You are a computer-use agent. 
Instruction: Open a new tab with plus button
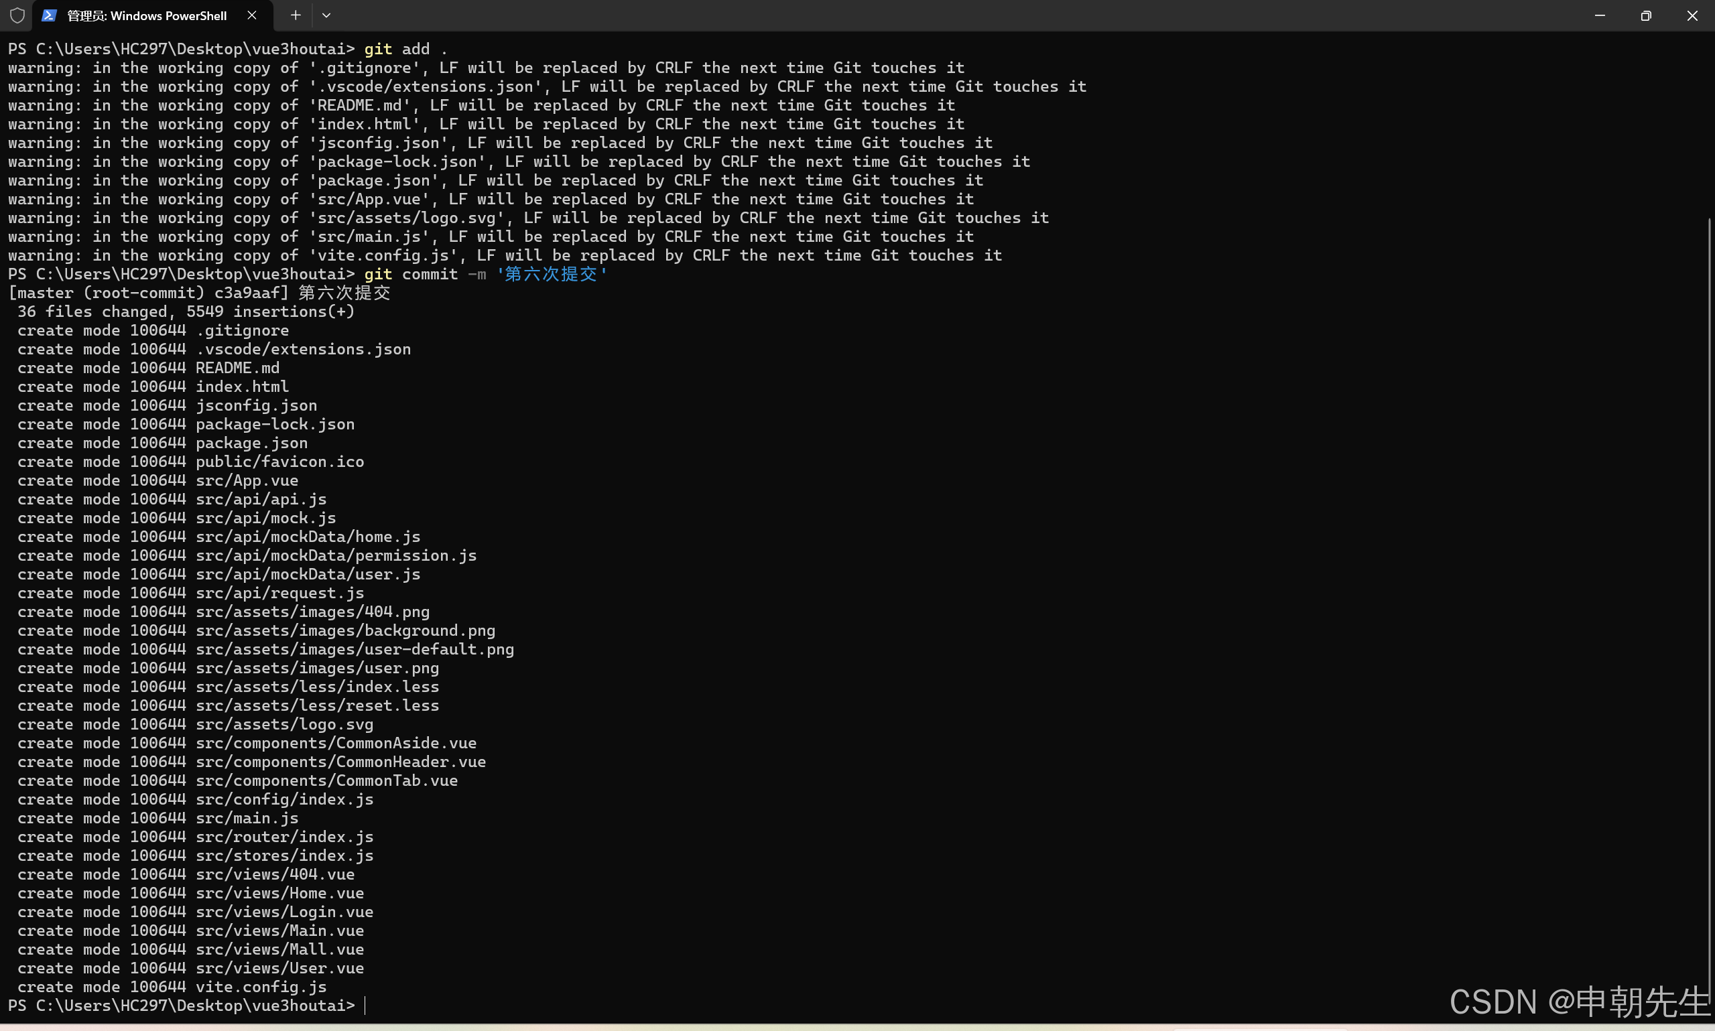pos(296,15)
